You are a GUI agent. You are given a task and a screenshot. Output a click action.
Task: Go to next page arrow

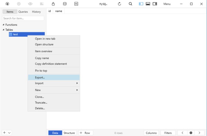[x=199, y=133]
